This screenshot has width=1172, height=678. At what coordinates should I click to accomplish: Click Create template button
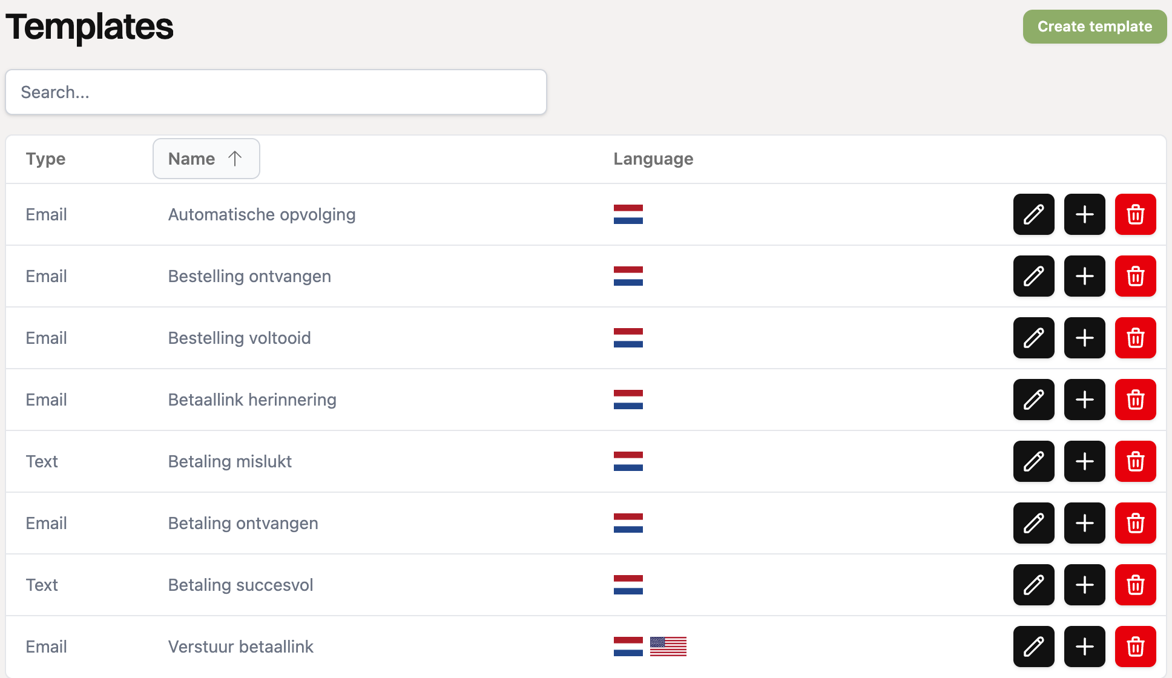coord(1095,27)
